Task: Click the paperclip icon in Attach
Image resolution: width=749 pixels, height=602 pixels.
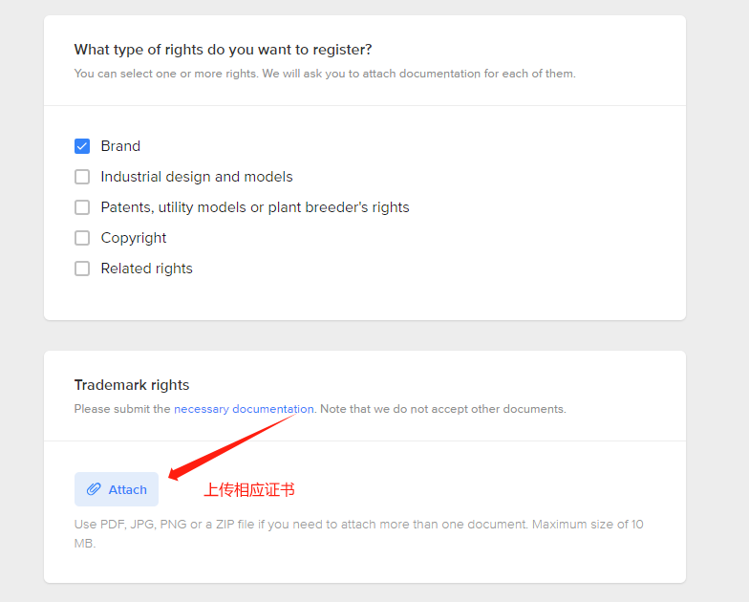Action: coord(94,489)
